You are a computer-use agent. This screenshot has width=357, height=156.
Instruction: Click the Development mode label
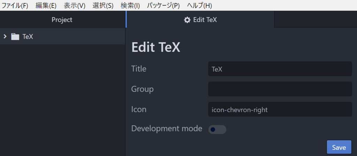167,129
